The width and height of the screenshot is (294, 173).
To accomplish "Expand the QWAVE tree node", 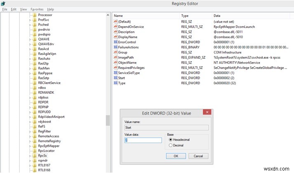I will coord(30,39).
